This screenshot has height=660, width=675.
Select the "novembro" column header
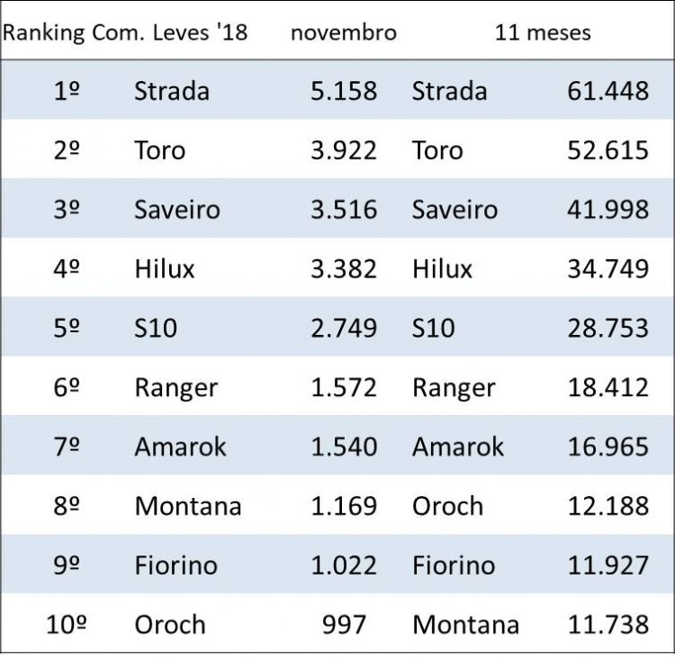coord(343,33)
